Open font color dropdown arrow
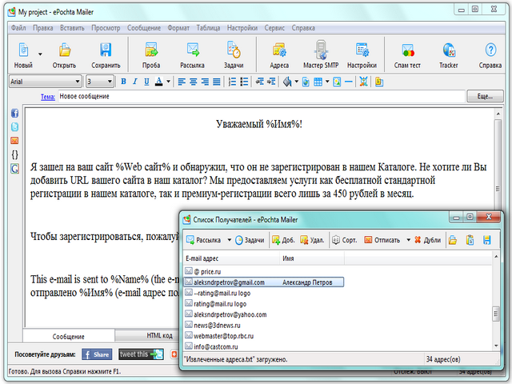This screenshot has height=384, width=512. 168,82
